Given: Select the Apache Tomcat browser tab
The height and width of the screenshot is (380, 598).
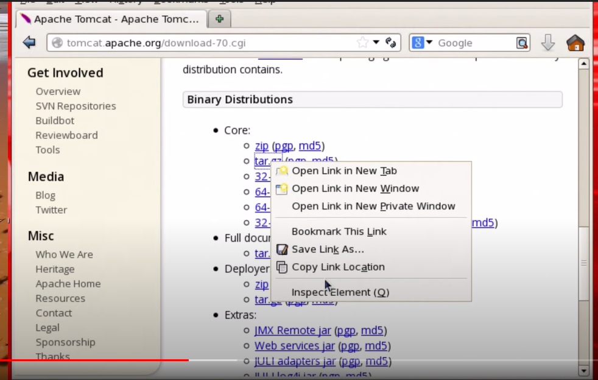Looking at the screenshot, I should 111,19.
